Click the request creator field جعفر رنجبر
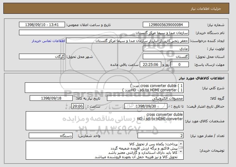The width and height of the screenshot is (236, 167). coord(128,41)
